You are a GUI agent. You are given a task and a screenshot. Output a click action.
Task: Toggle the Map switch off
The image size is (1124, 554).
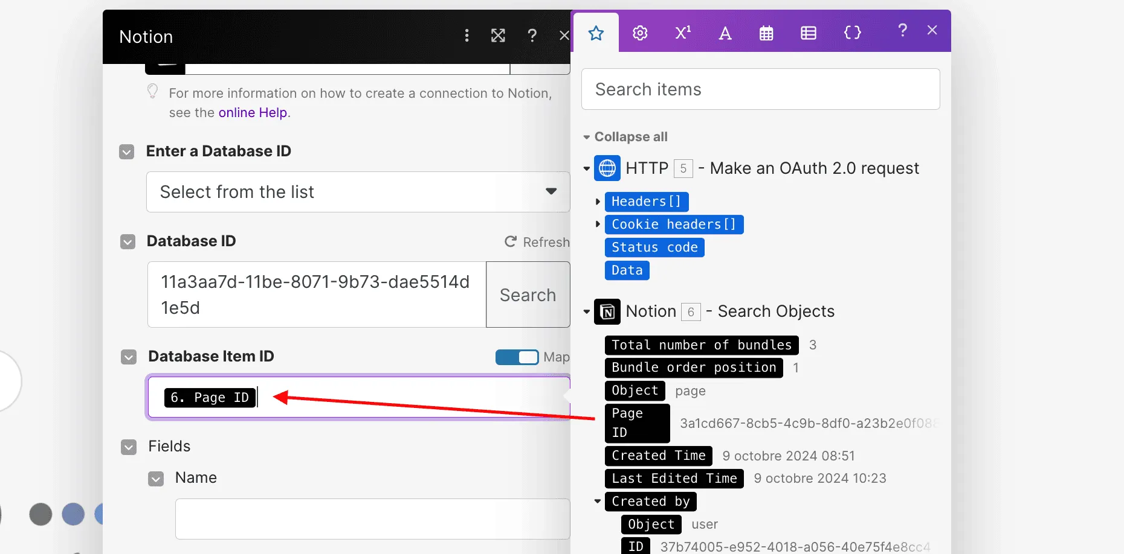pos(517,357)
